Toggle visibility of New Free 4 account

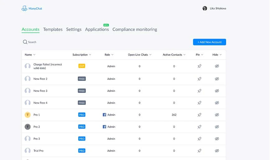[217, 103]
